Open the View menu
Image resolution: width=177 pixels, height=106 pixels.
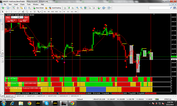10,5
